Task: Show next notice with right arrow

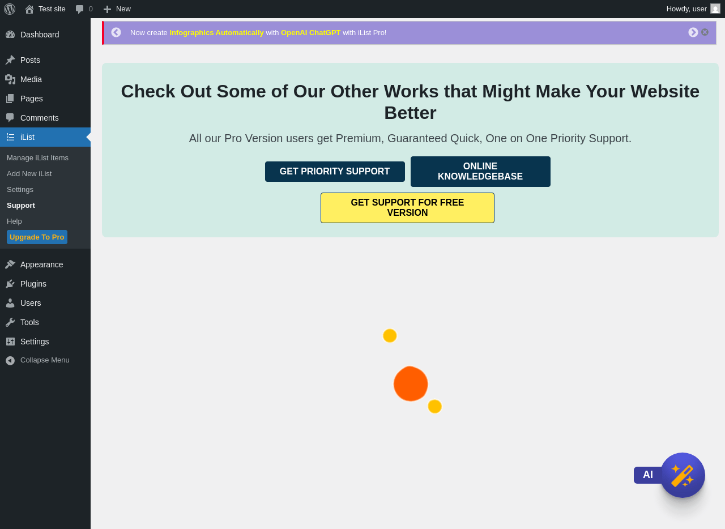Action: coord(693,32)
